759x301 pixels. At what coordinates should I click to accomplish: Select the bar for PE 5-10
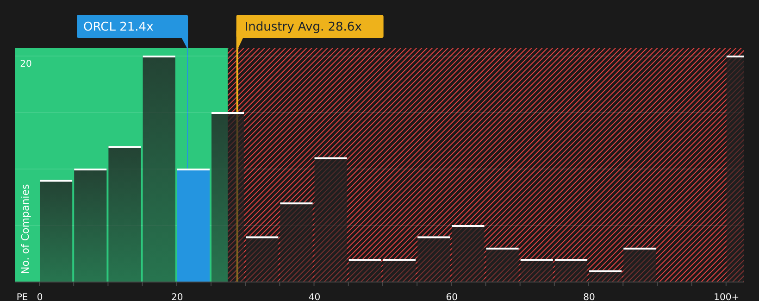(90, 225)
